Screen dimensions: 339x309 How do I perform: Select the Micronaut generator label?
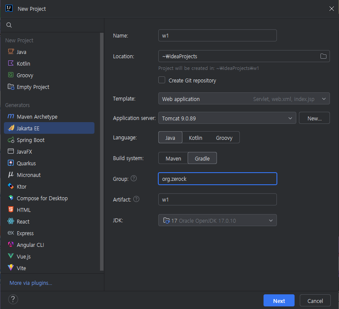(28, 175)
